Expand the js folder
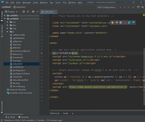 pos(8,32)
